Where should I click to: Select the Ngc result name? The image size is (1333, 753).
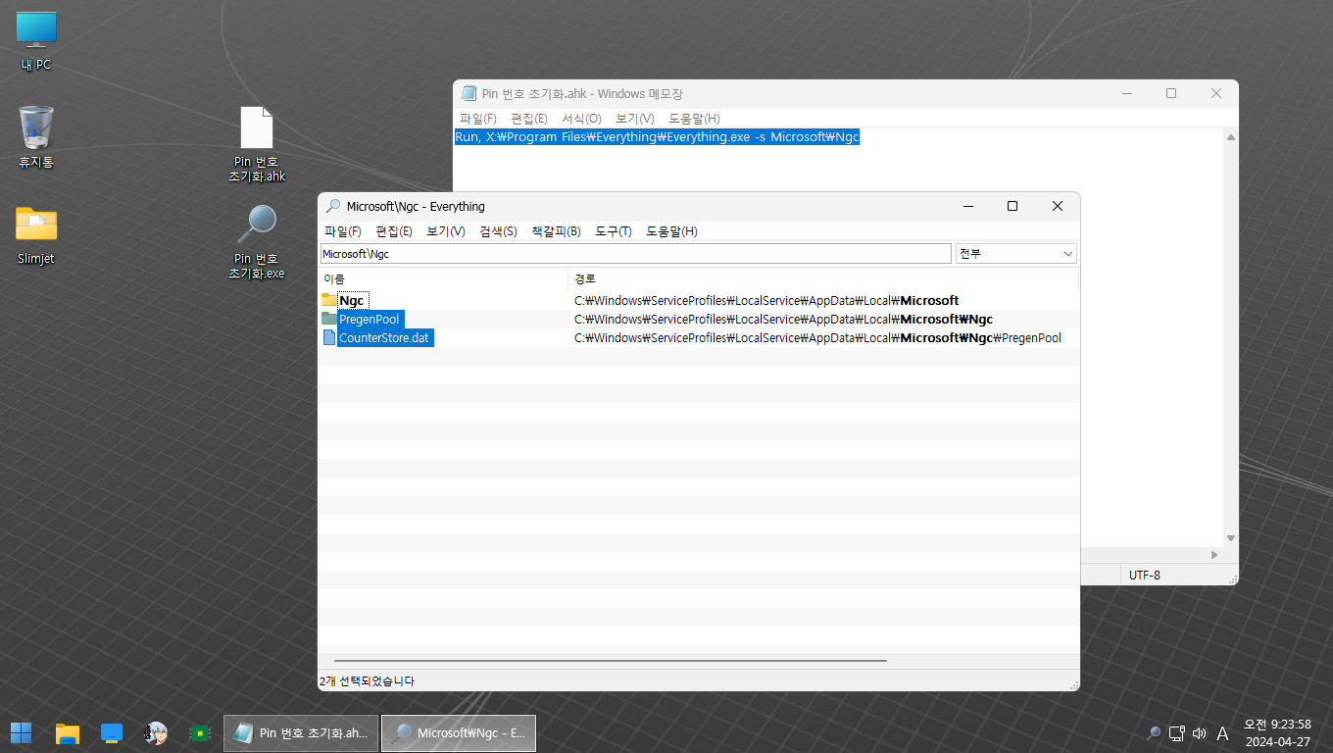[352, 300]
